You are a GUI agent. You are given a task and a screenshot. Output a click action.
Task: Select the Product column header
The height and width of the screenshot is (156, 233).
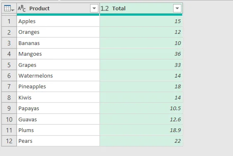coord(58,8)
